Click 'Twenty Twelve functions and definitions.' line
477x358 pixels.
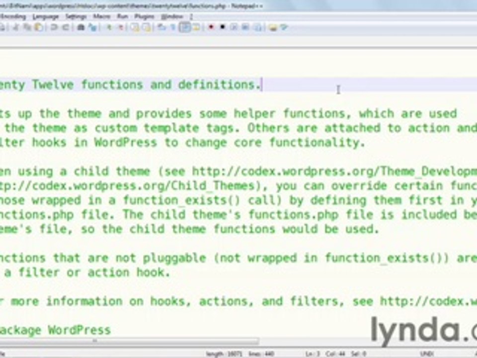click(131, 85)
